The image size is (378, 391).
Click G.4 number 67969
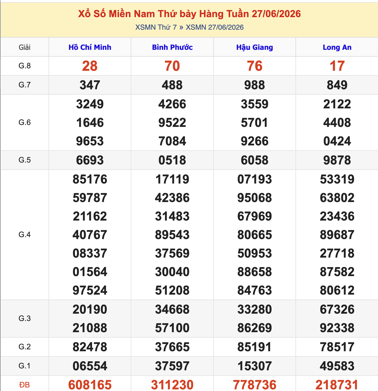click(255, 216)
